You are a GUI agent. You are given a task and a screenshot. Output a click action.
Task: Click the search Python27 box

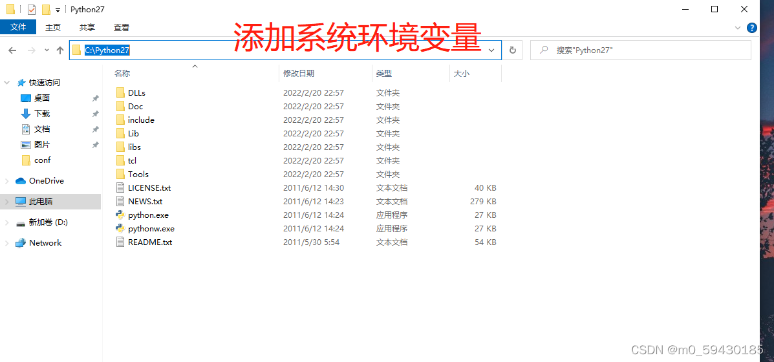(640, 50)
